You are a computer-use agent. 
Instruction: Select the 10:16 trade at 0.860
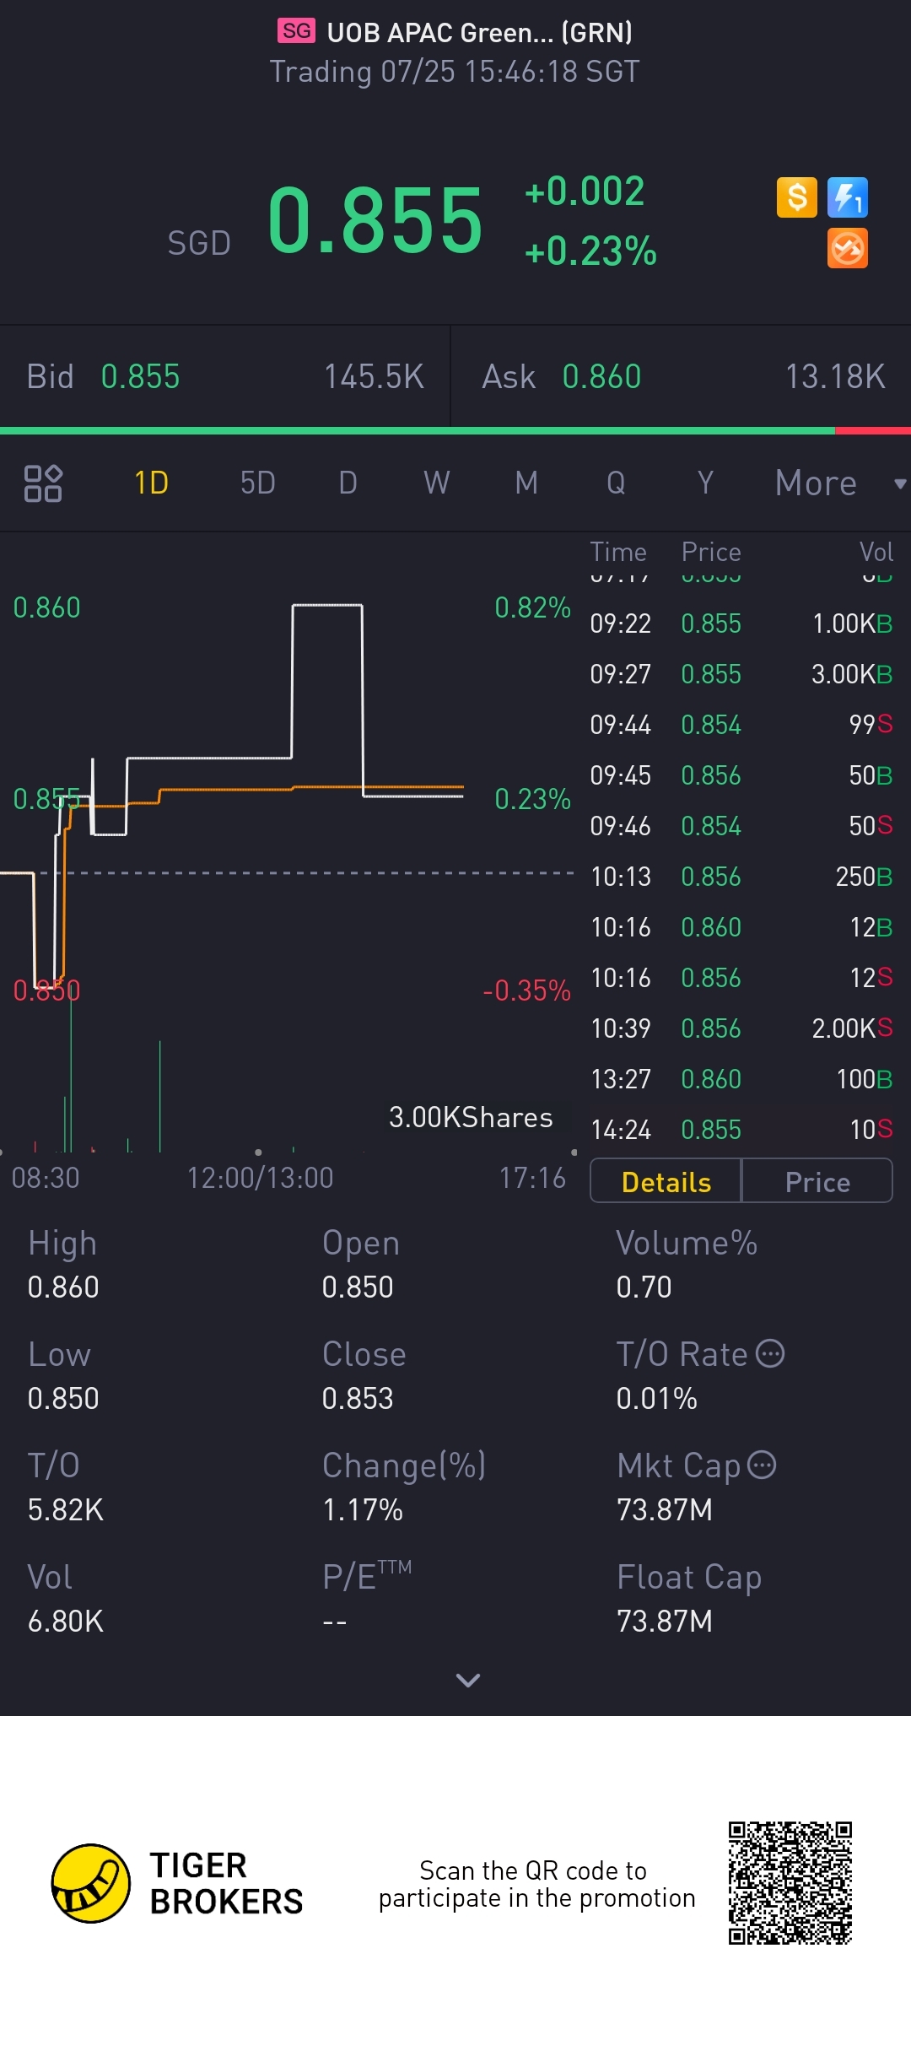741,927
